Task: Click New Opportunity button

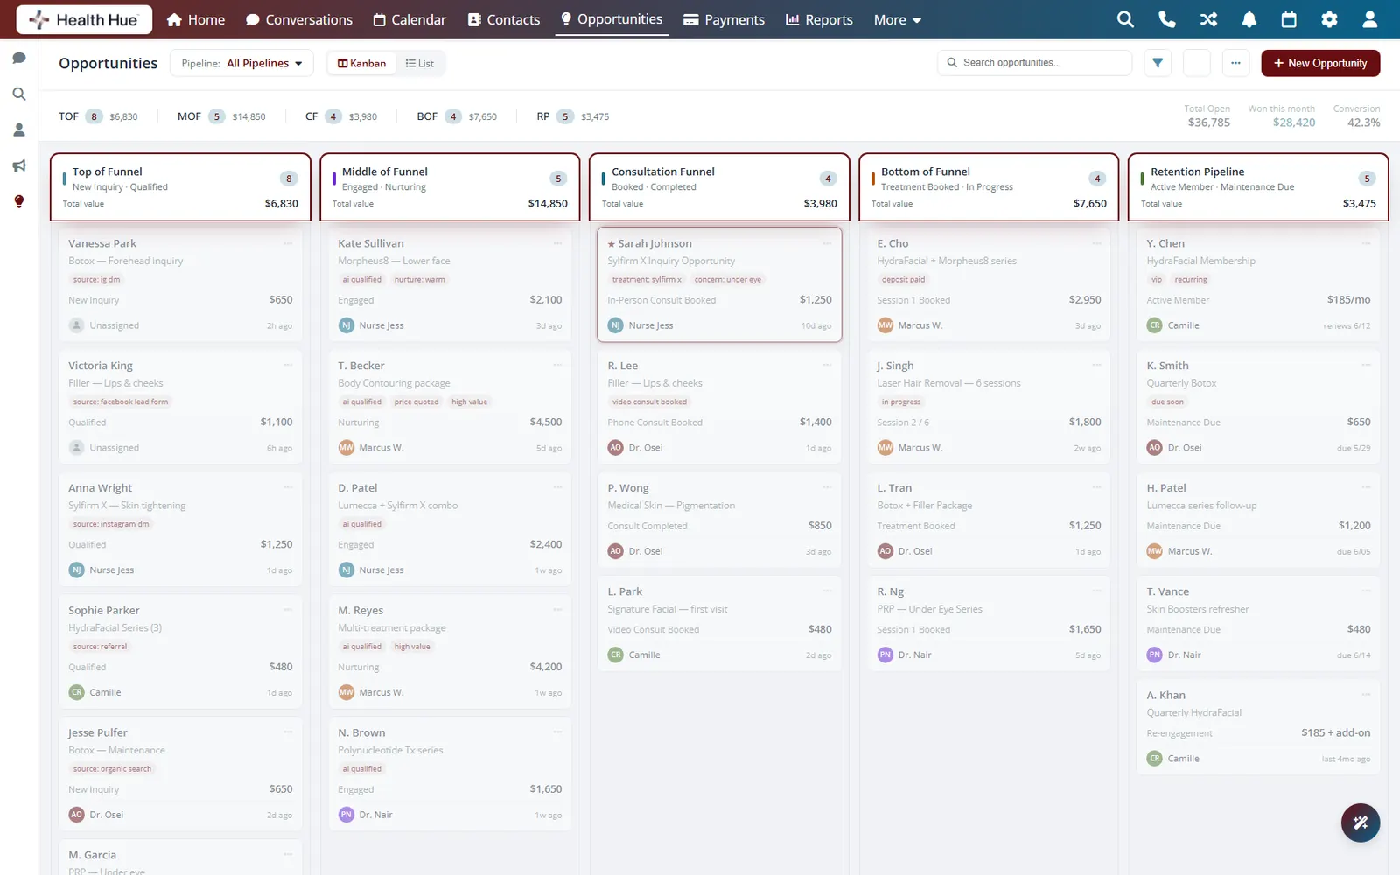Action: (1320, 63)
